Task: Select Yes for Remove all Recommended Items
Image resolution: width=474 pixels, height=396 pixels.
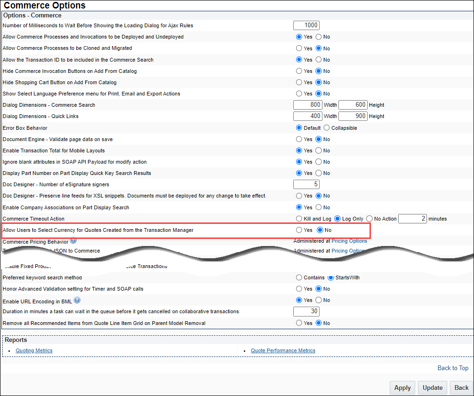Action: [299, 323]
